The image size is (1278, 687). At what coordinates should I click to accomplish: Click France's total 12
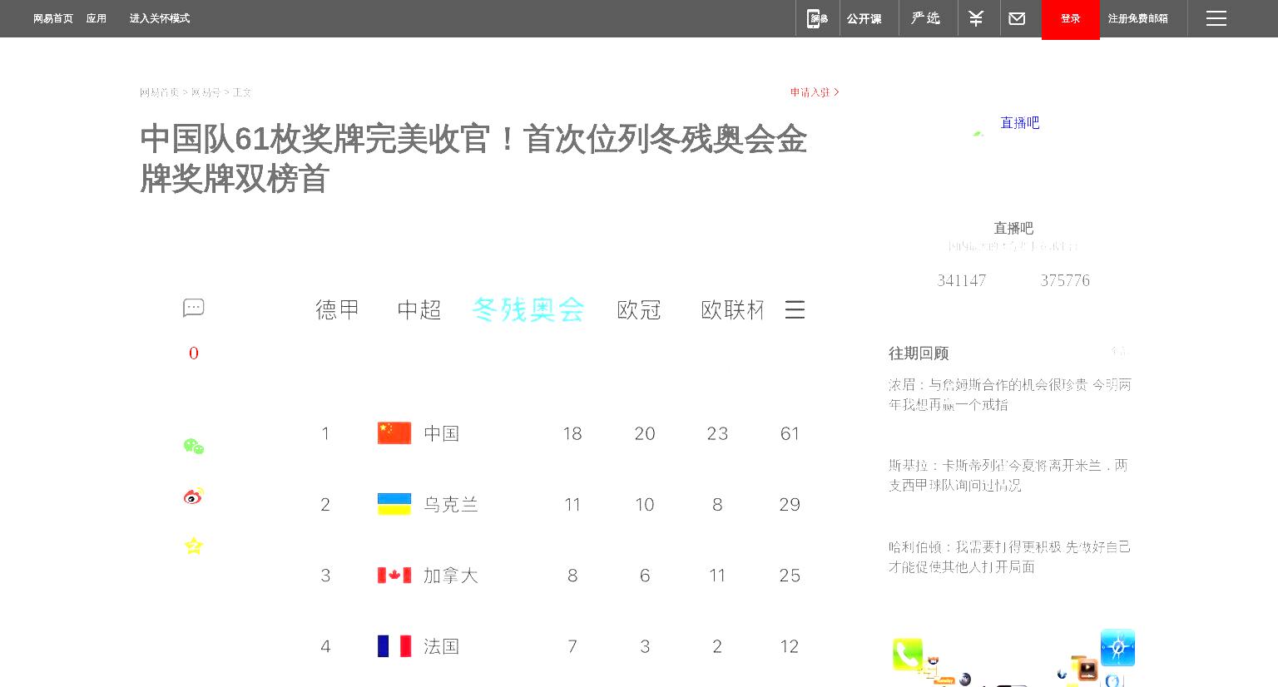(790, 646)
